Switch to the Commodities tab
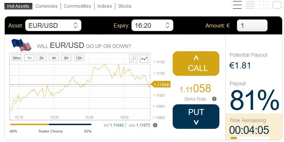Viewport: 284px width, 142px height. [77, 6]
